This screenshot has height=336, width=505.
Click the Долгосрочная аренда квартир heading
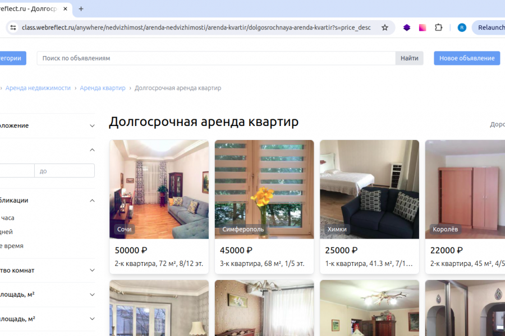coord(204,122)
